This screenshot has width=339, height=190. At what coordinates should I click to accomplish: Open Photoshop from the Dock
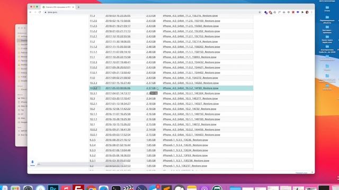[53, 188]
